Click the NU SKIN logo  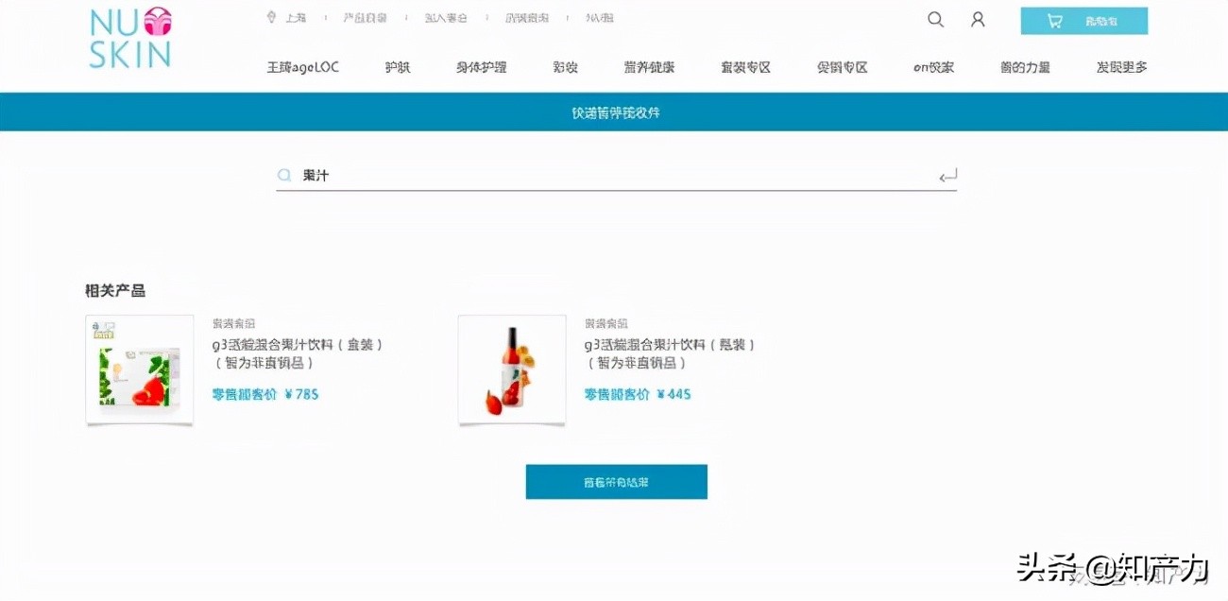(x=129, y=38)
